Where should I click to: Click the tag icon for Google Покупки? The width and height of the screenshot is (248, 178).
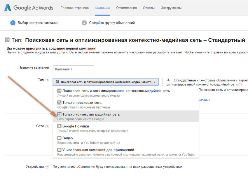tap(59, 126)
